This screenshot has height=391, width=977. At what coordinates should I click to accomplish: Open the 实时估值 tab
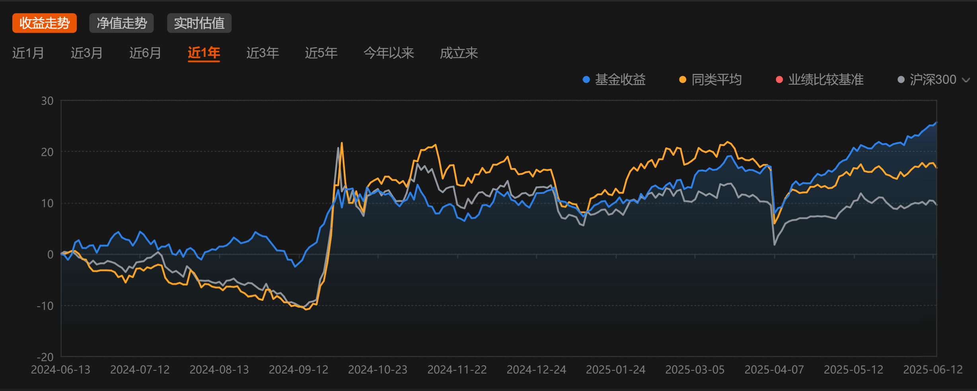click(199, 23)
